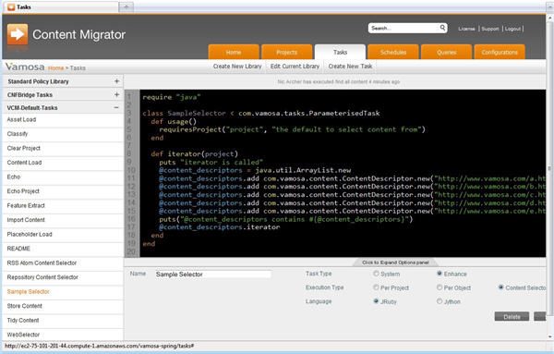Switch to the Tasks tab
Viewport: 554px width, 354px height.
coord(340,52)
